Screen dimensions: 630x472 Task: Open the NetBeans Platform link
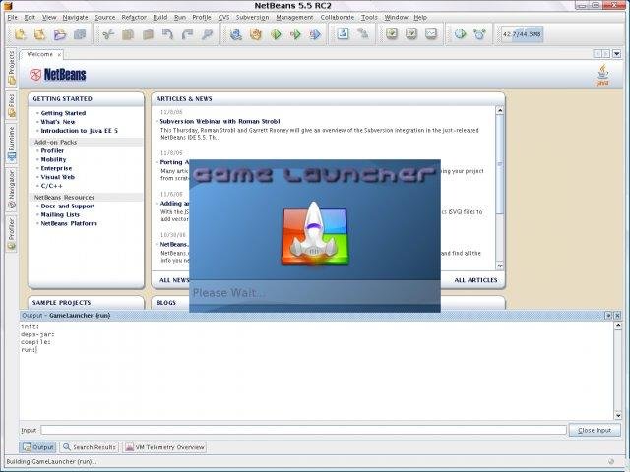click(69, 223)
